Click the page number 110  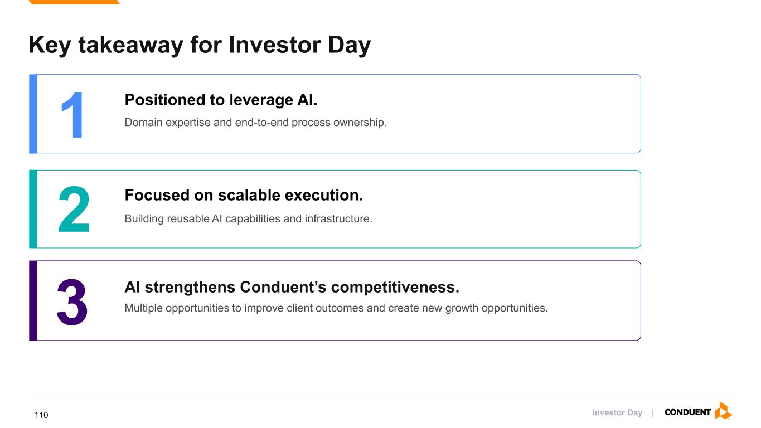pos(41,415)
